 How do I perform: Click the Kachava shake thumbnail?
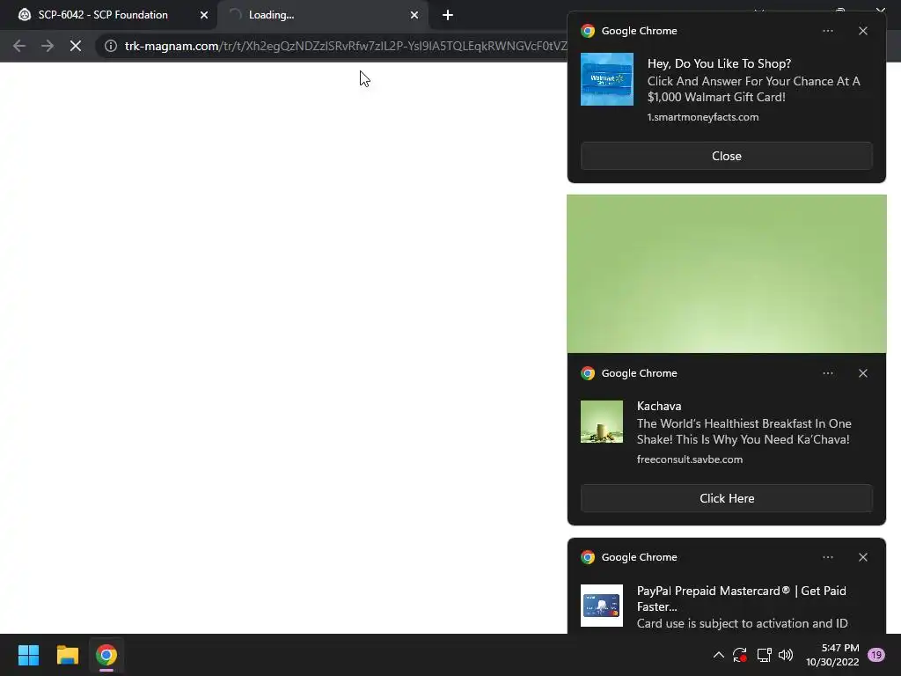(x=602, y=422)
